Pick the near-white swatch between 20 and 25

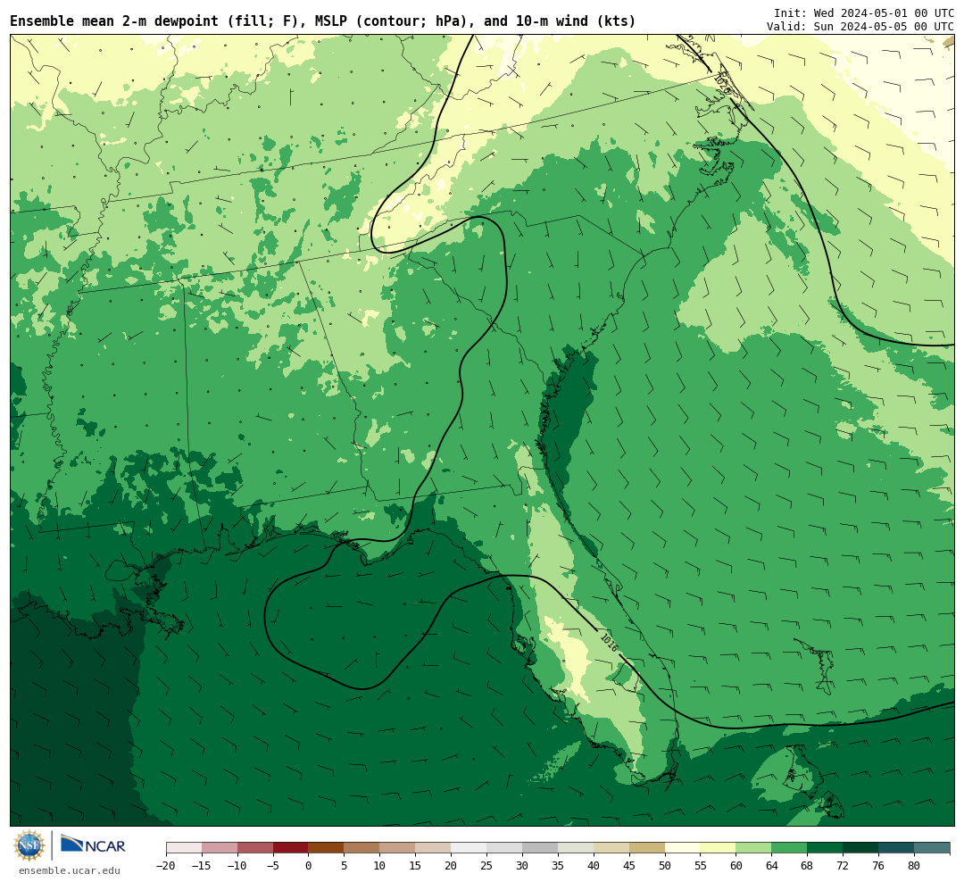pyautogui.click(x=470, y=848)
